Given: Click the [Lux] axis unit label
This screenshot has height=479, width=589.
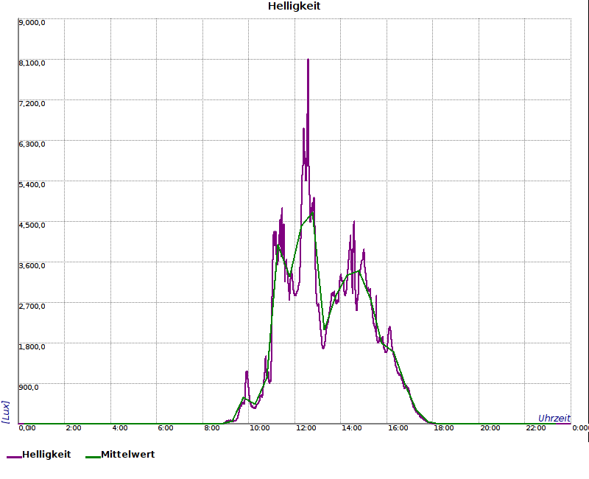Looking at the screenshot, I should coord(6,412).
